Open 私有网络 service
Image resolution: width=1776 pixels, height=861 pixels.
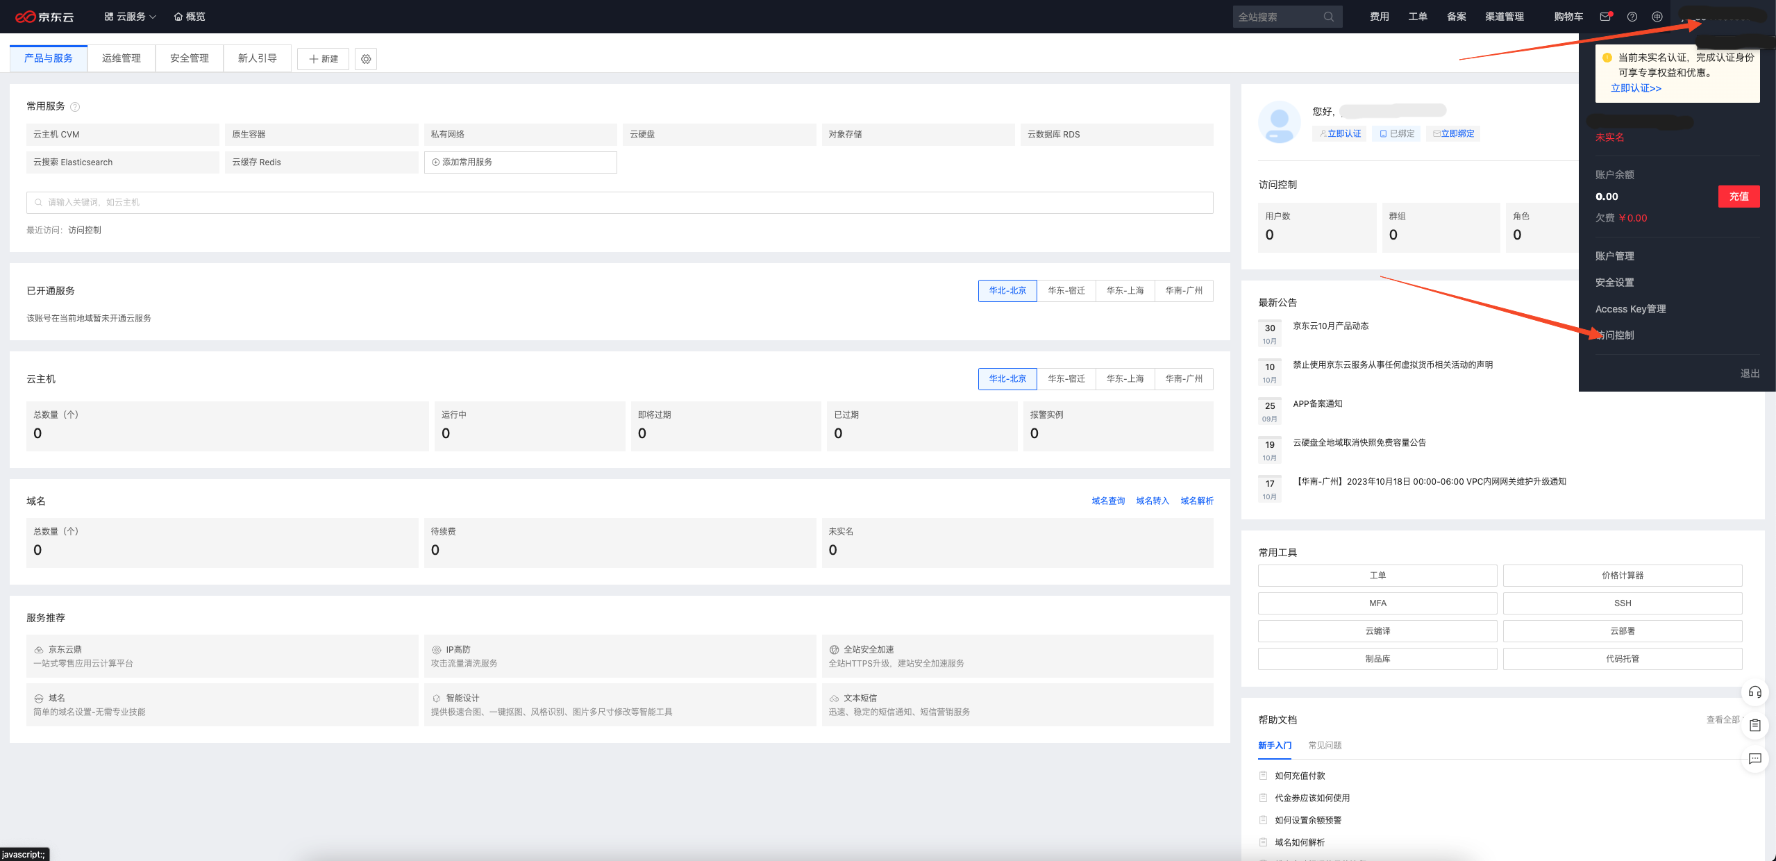521,135
